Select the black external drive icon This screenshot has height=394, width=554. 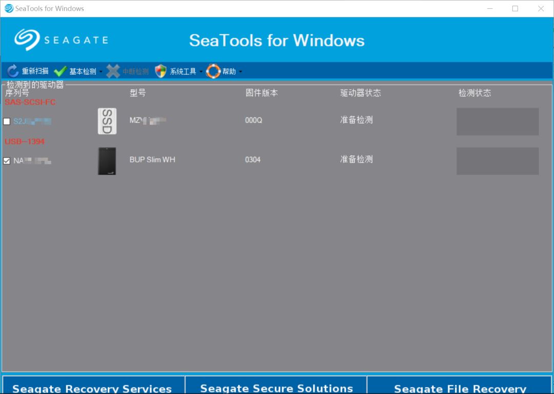coord(107,161)
